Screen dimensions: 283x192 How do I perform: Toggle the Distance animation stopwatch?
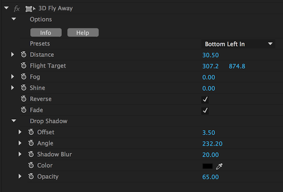coord(24,55)
